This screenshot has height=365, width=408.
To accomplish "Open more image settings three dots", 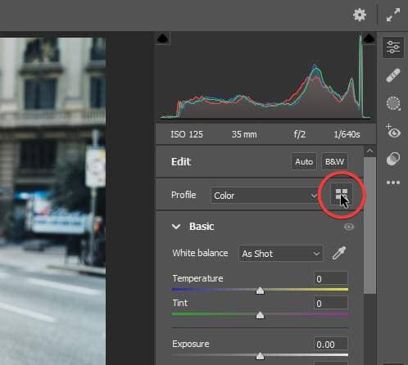I will [x=393, y=182].
